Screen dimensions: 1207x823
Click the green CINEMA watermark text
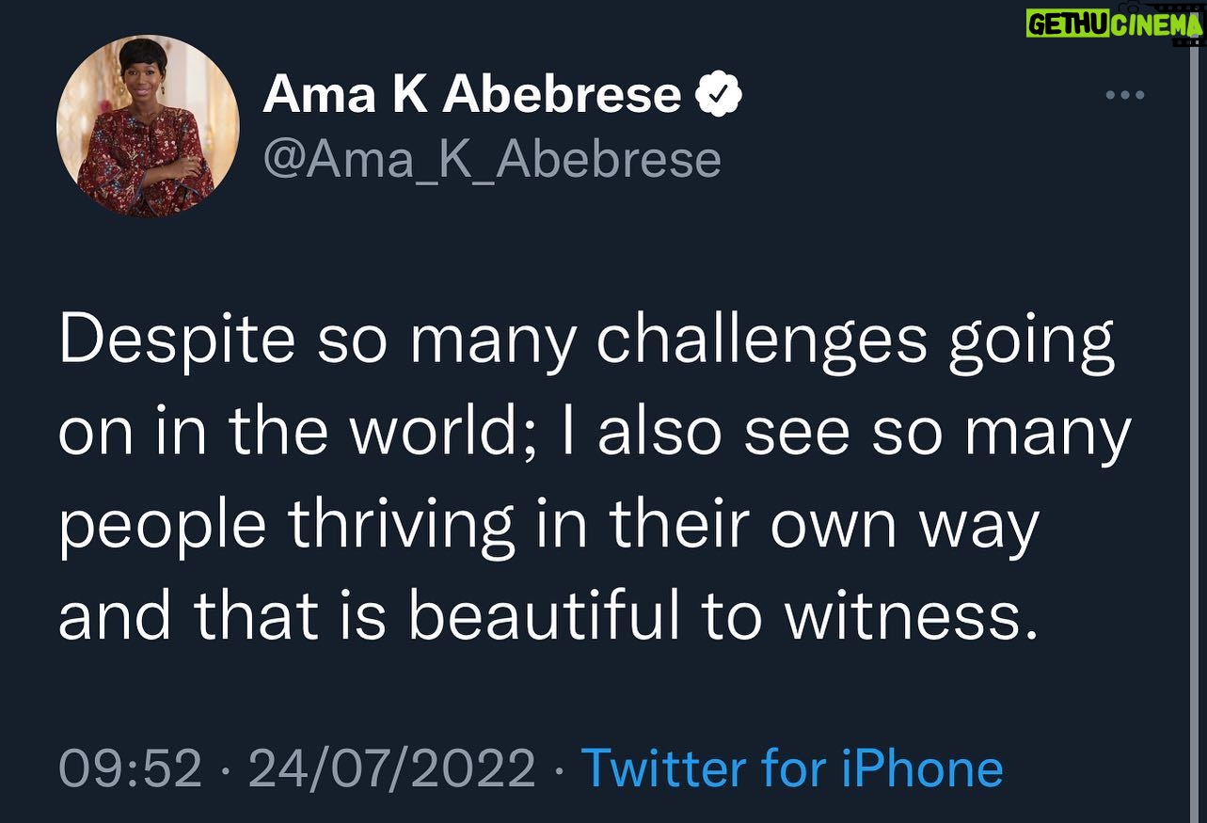point(1157,24)
